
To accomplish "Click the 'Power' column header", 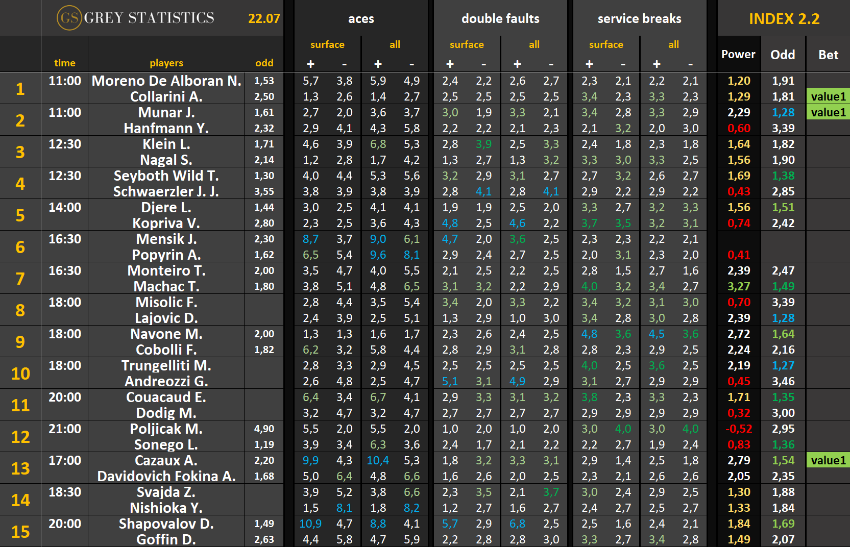I will pos(738,54).
